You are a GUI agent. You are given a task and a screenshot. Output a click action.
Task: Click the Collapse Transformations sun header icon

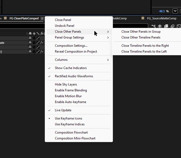pyautogui.click(x=34, y=33)
